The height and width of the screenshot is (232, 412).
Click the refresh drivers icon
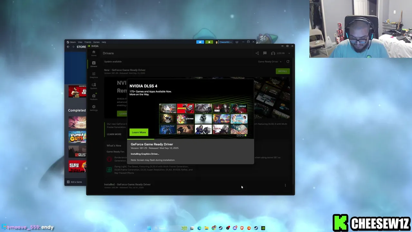(x=288, y=62)
